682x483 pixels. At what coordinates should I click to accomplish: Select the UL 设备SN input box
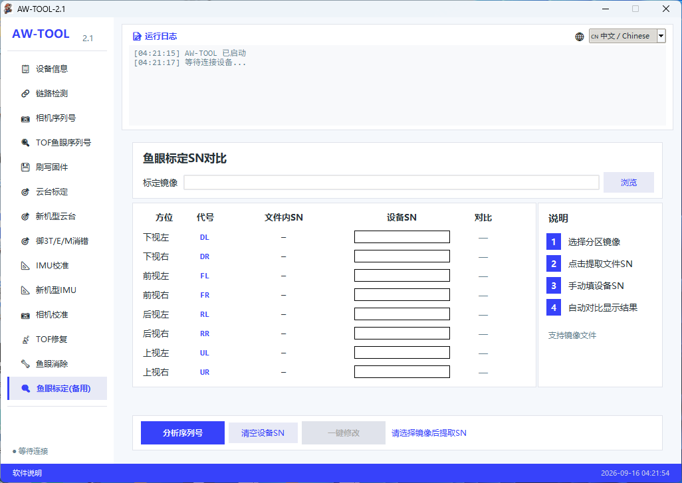tap(402, 353)
